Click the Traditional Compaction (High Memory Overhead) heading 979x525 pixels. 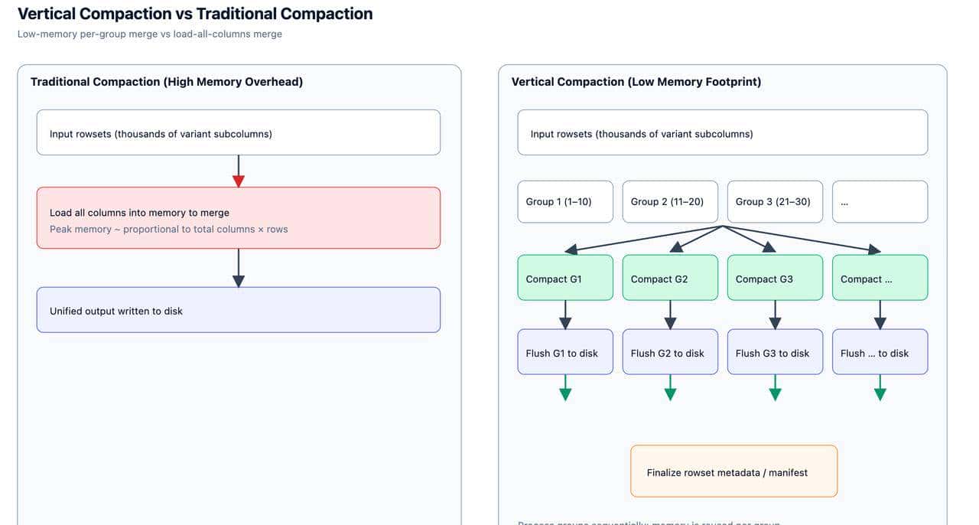[167, 82]
